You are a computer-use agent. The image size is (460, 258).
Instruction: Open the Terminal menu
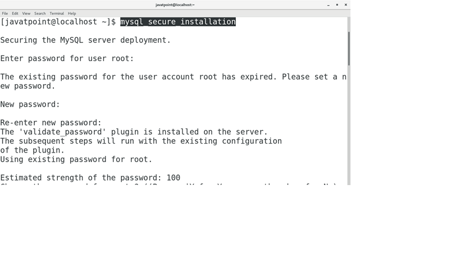click(x=57, y=13)
